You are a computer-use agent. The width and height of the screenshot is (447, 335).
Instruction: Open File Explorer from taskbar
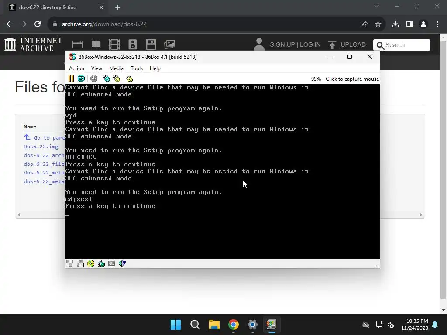click(x=214, y=325)
